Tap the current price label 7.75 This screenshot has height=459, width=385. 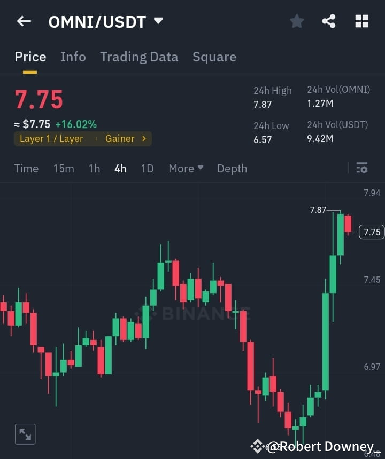pyautogui.click(x=371, y=232)
